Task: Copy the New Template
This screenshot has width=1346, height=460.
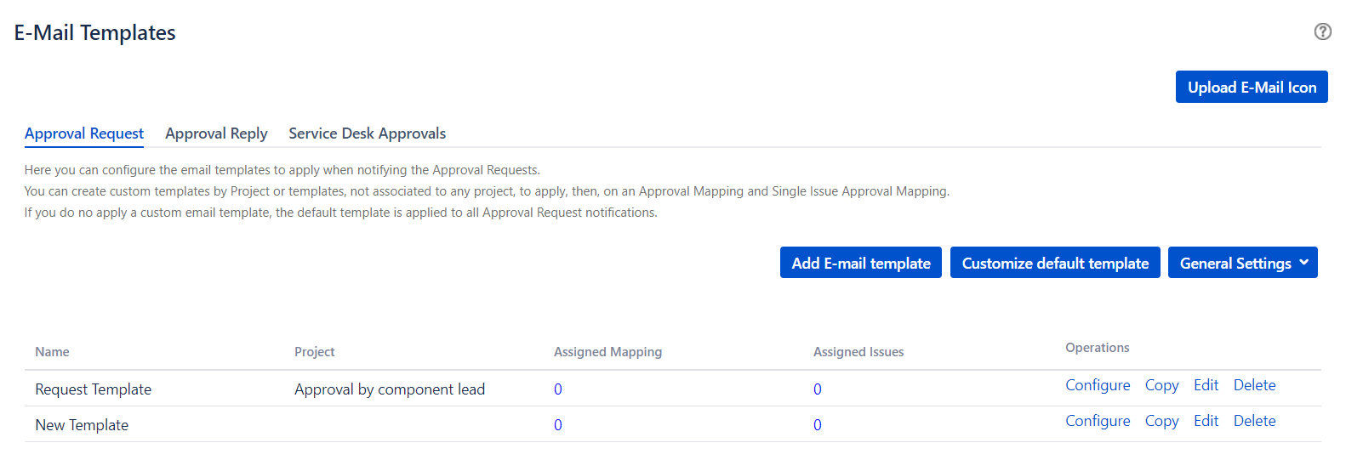Action: [x=1161, y=421]
